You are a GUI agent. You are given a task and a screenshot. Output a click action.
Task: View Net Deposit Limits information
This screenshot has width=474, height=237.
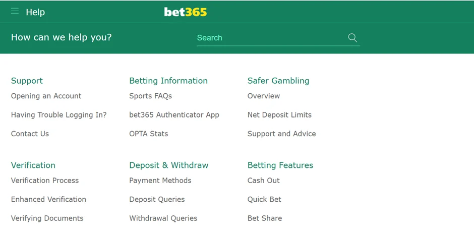279,115
